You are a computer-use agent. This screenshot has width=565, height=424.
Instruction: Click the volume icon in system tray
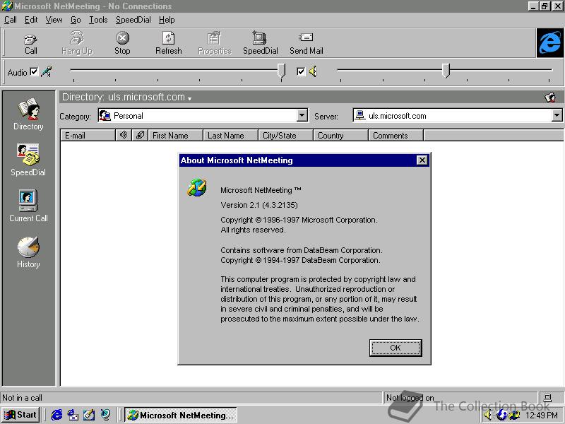(488, 416)
